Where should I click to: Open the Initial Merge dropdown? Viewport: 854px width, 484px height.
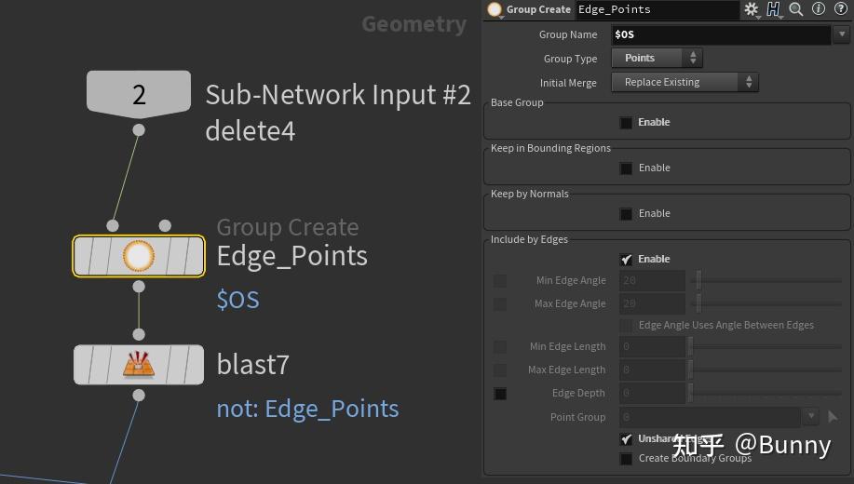point(685,82)
